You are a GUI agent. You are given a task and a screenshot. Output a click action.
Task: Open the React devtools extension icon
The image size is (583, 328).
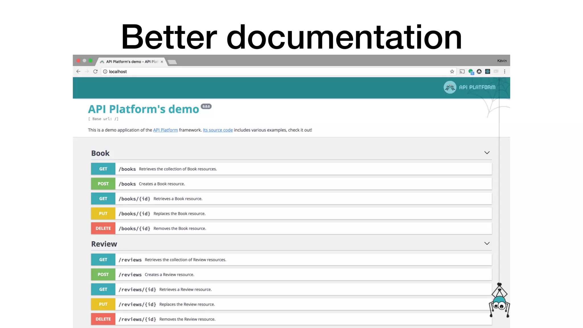488,71
